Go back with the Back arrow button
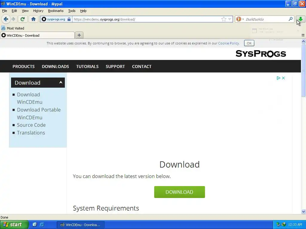306x229 pixels. pos(6,19)
